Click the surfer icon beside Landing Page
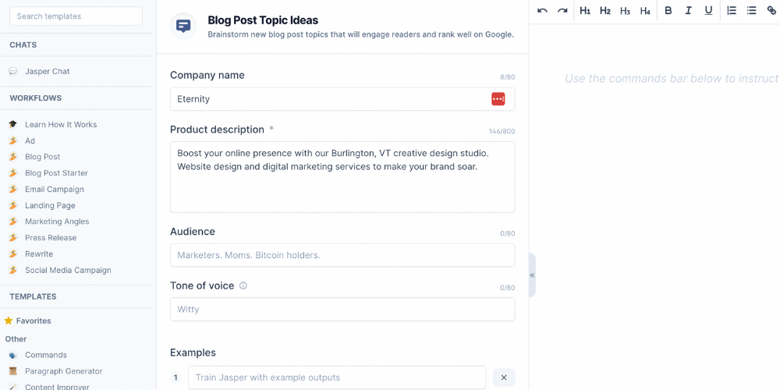The height and width of the screenshot is (390, 780). 13,205
